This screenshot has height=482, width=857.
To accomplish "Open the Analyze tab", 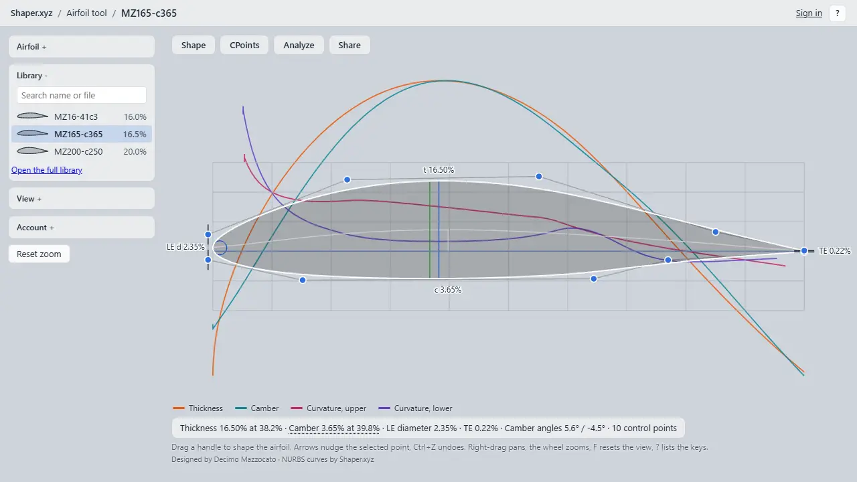I will point(299,45).
